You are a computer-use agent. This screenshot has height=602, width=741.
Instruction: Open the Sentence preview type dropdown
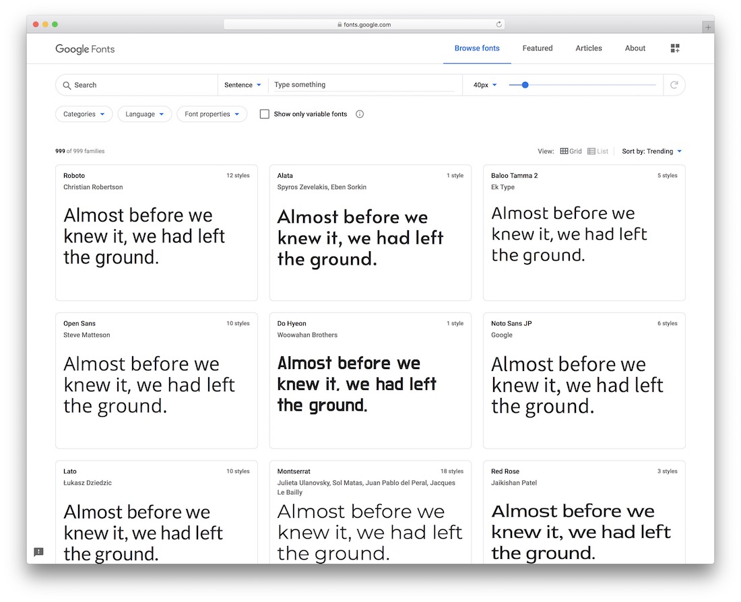point(243,85)
